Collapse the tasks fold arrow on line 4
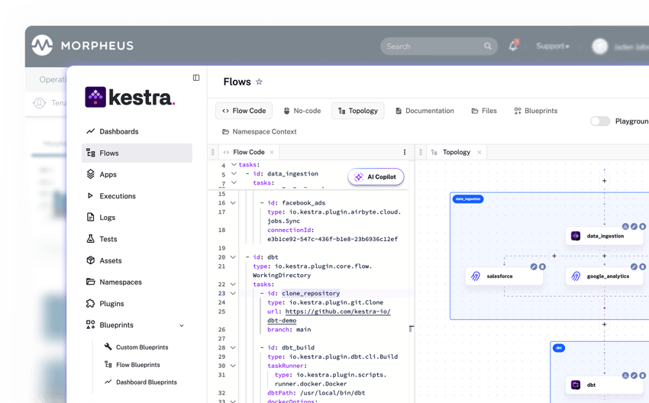This screenshot has width=649, height=403. click(x=234, y=164)
